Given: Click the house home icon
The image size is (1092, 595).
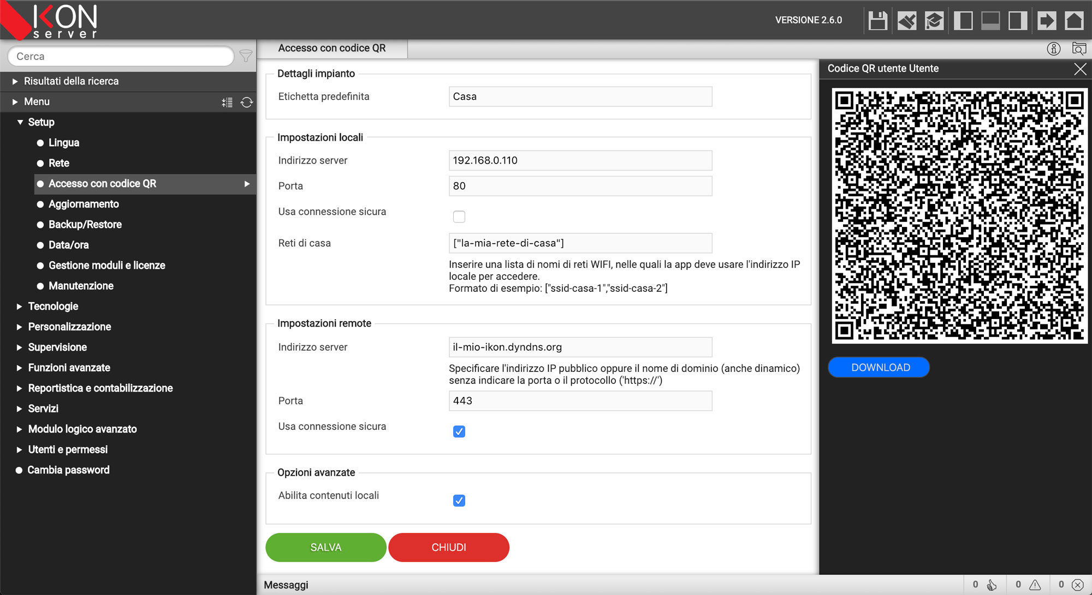Looking at the screenshot, I should (1074, 21).
